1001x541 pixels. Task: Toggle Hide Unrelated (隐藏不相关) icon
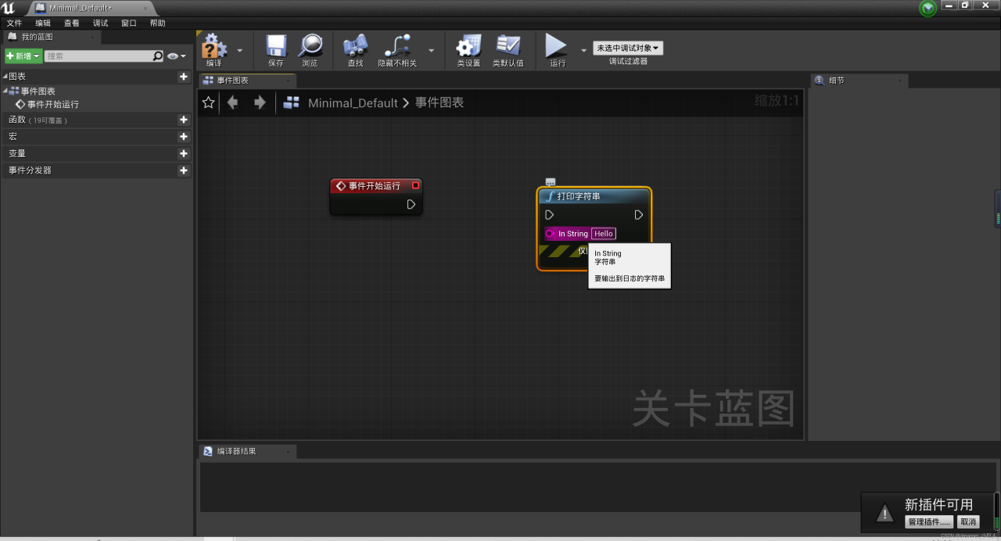(x=398, y=49)
